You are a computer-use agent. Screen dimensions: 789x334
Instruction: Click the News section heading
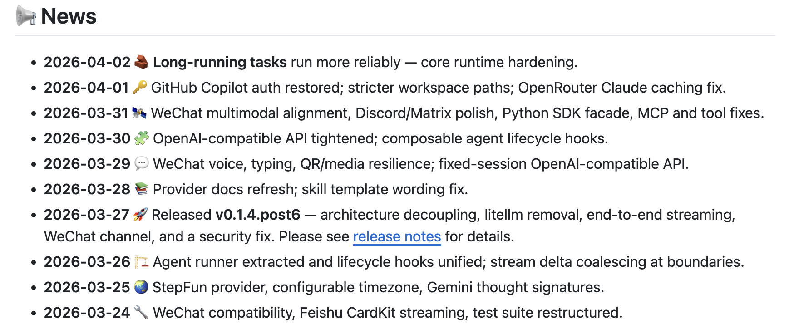69,16
